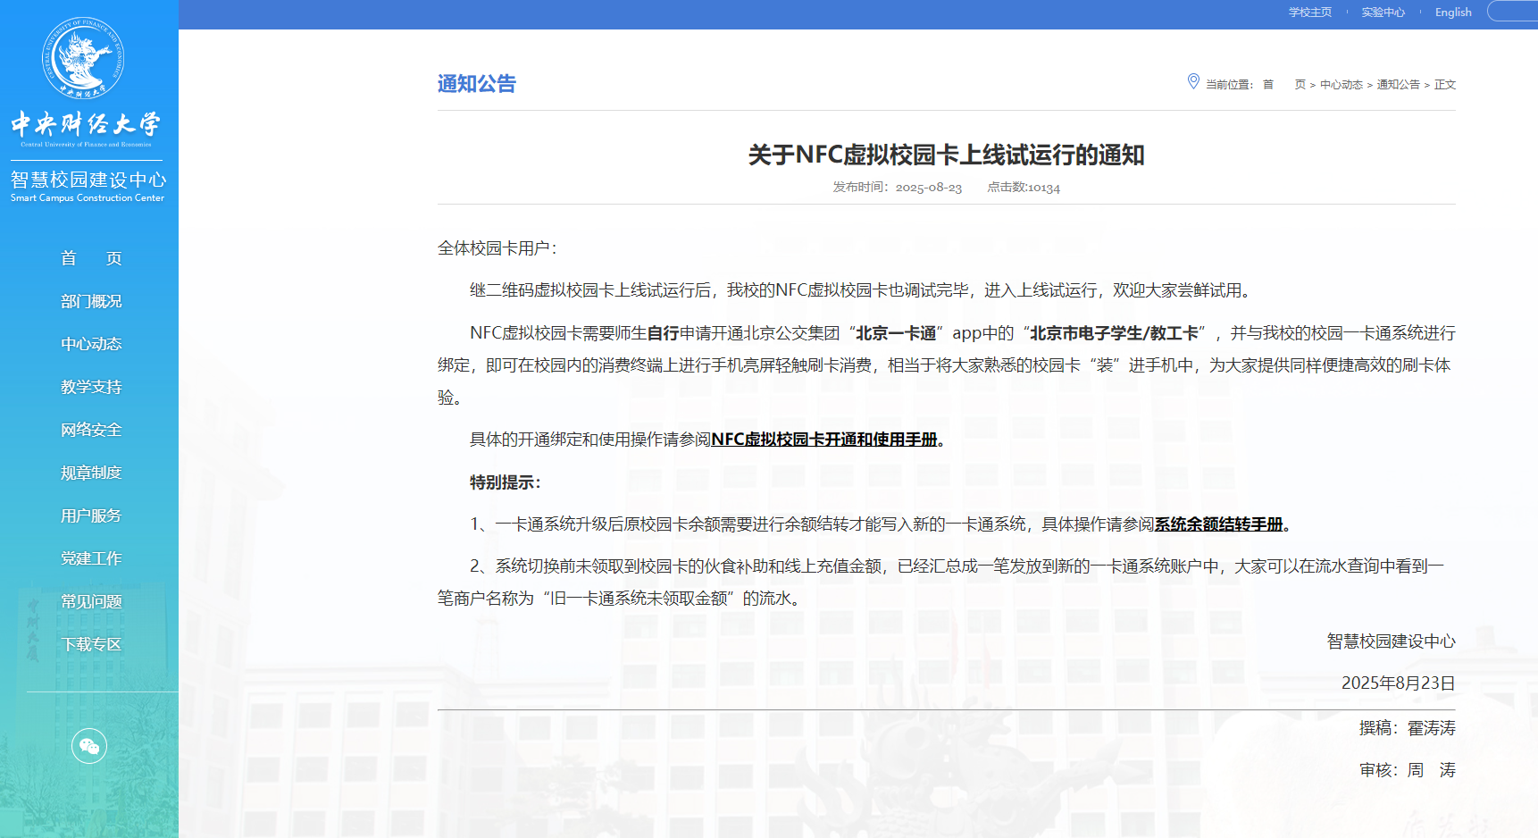
Task: Open 规章制度 navigation entry
Action: click(90, 473)
